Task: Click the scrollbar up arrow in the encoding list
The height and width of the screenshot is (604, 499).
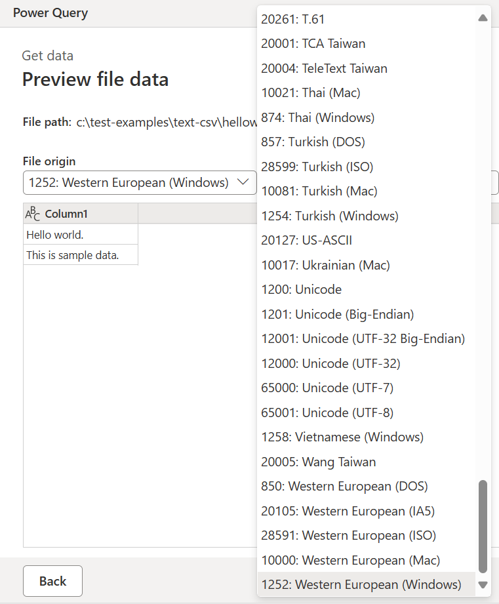Action: pos(483,18)
